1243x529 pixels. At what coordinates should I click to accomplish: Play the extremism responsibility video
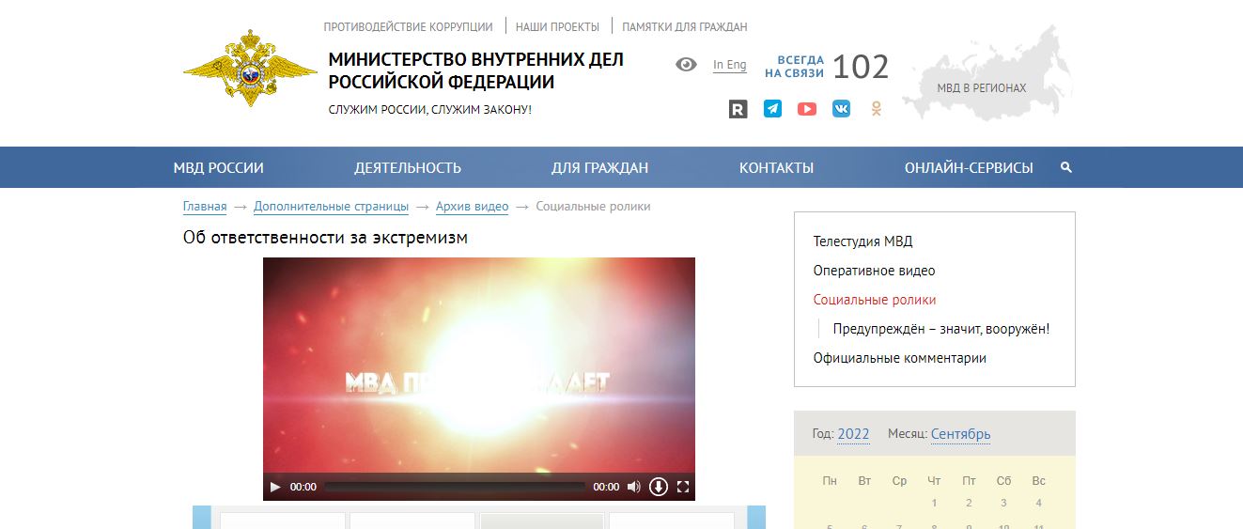coord(275,487)
